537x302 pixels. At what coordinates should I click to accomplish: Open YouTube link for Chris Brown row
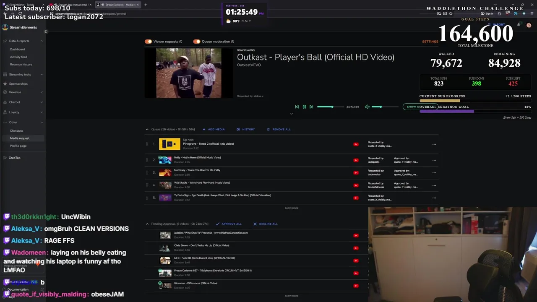click(x=356, y=248)
